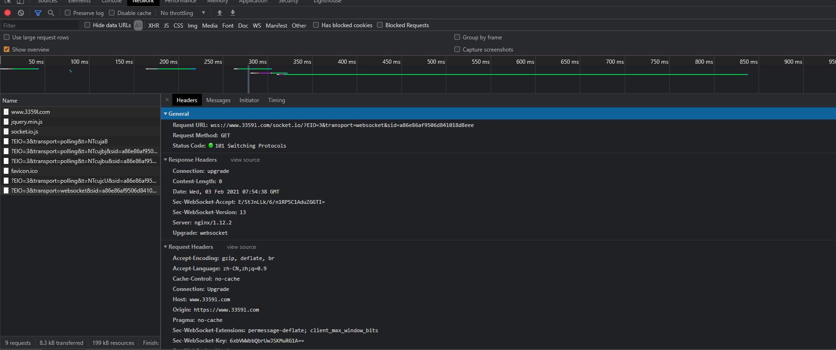Image resolution: width=836 pixels, height=350 pixels.
Task: Select the transport=websocket request
Action: point(80,191)
